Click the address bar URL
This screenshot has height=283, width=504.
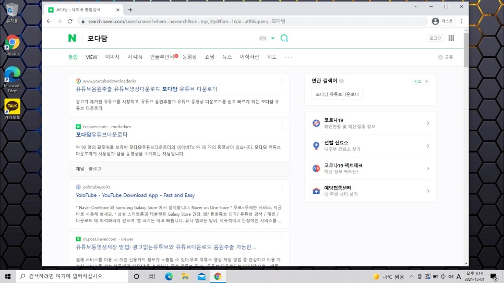pyautogui.click(x=186, y=21)
